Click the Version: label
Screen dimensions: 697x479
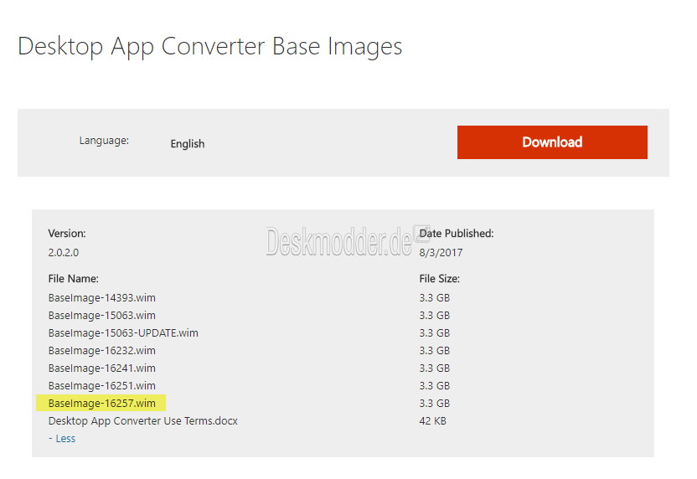click(x=67, y=234)
